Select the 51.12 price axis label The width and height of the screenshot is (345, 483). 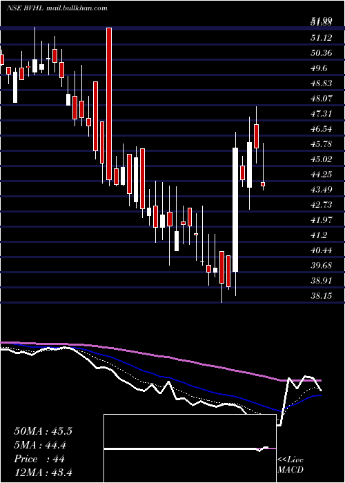tap(322, 38)
